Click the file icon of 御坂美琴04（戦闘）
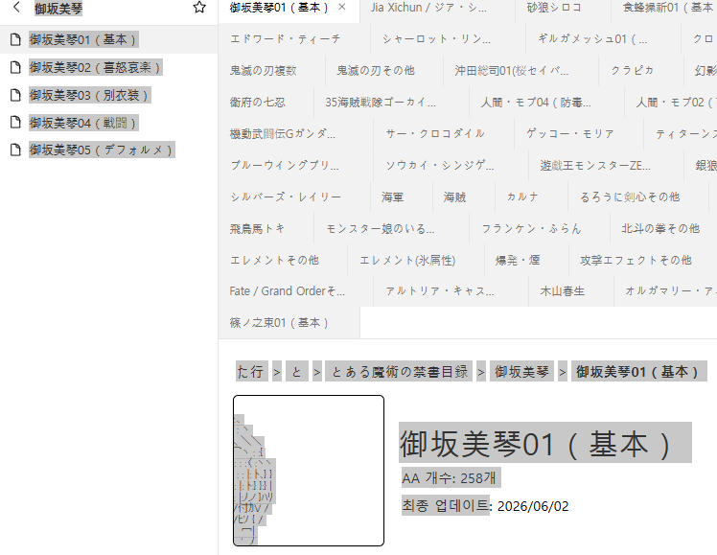Image resolution: width=717 pixels, height=555 pixels. (15, 123)
